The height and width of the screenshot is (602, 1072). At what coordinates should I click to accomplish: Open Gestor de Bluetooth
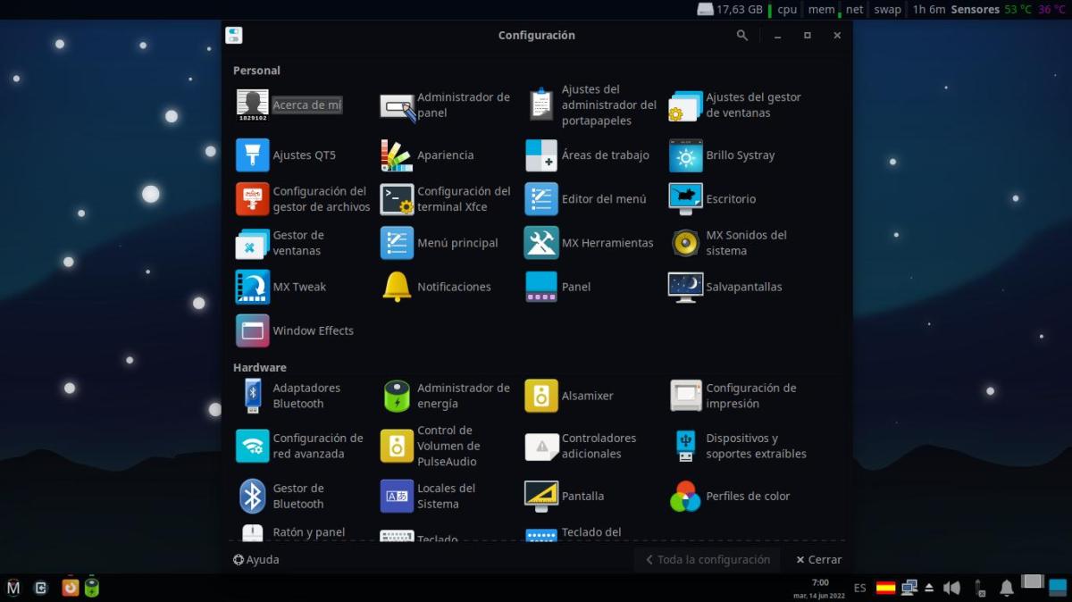point(253,496)
